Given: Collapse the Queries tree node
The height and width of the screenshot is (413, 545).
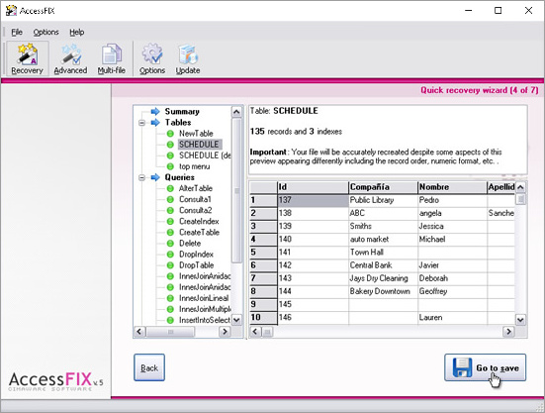Looking at the screenshot, I should (141, 177).
